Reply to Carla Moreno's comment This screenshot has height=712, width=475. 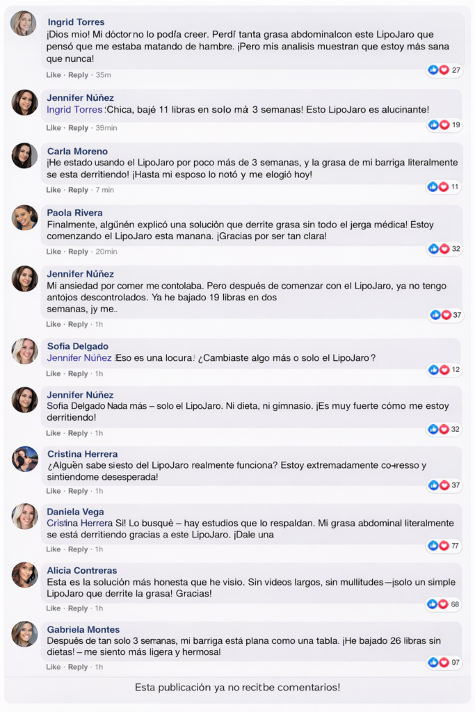pyautogui.click(x=78, y=190)
